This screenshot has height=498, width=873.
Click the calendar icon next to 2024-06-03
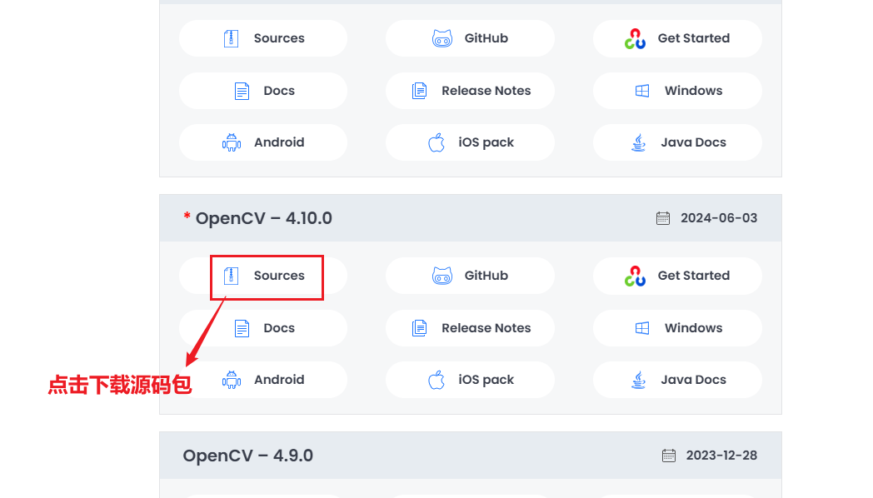point(663,217)
